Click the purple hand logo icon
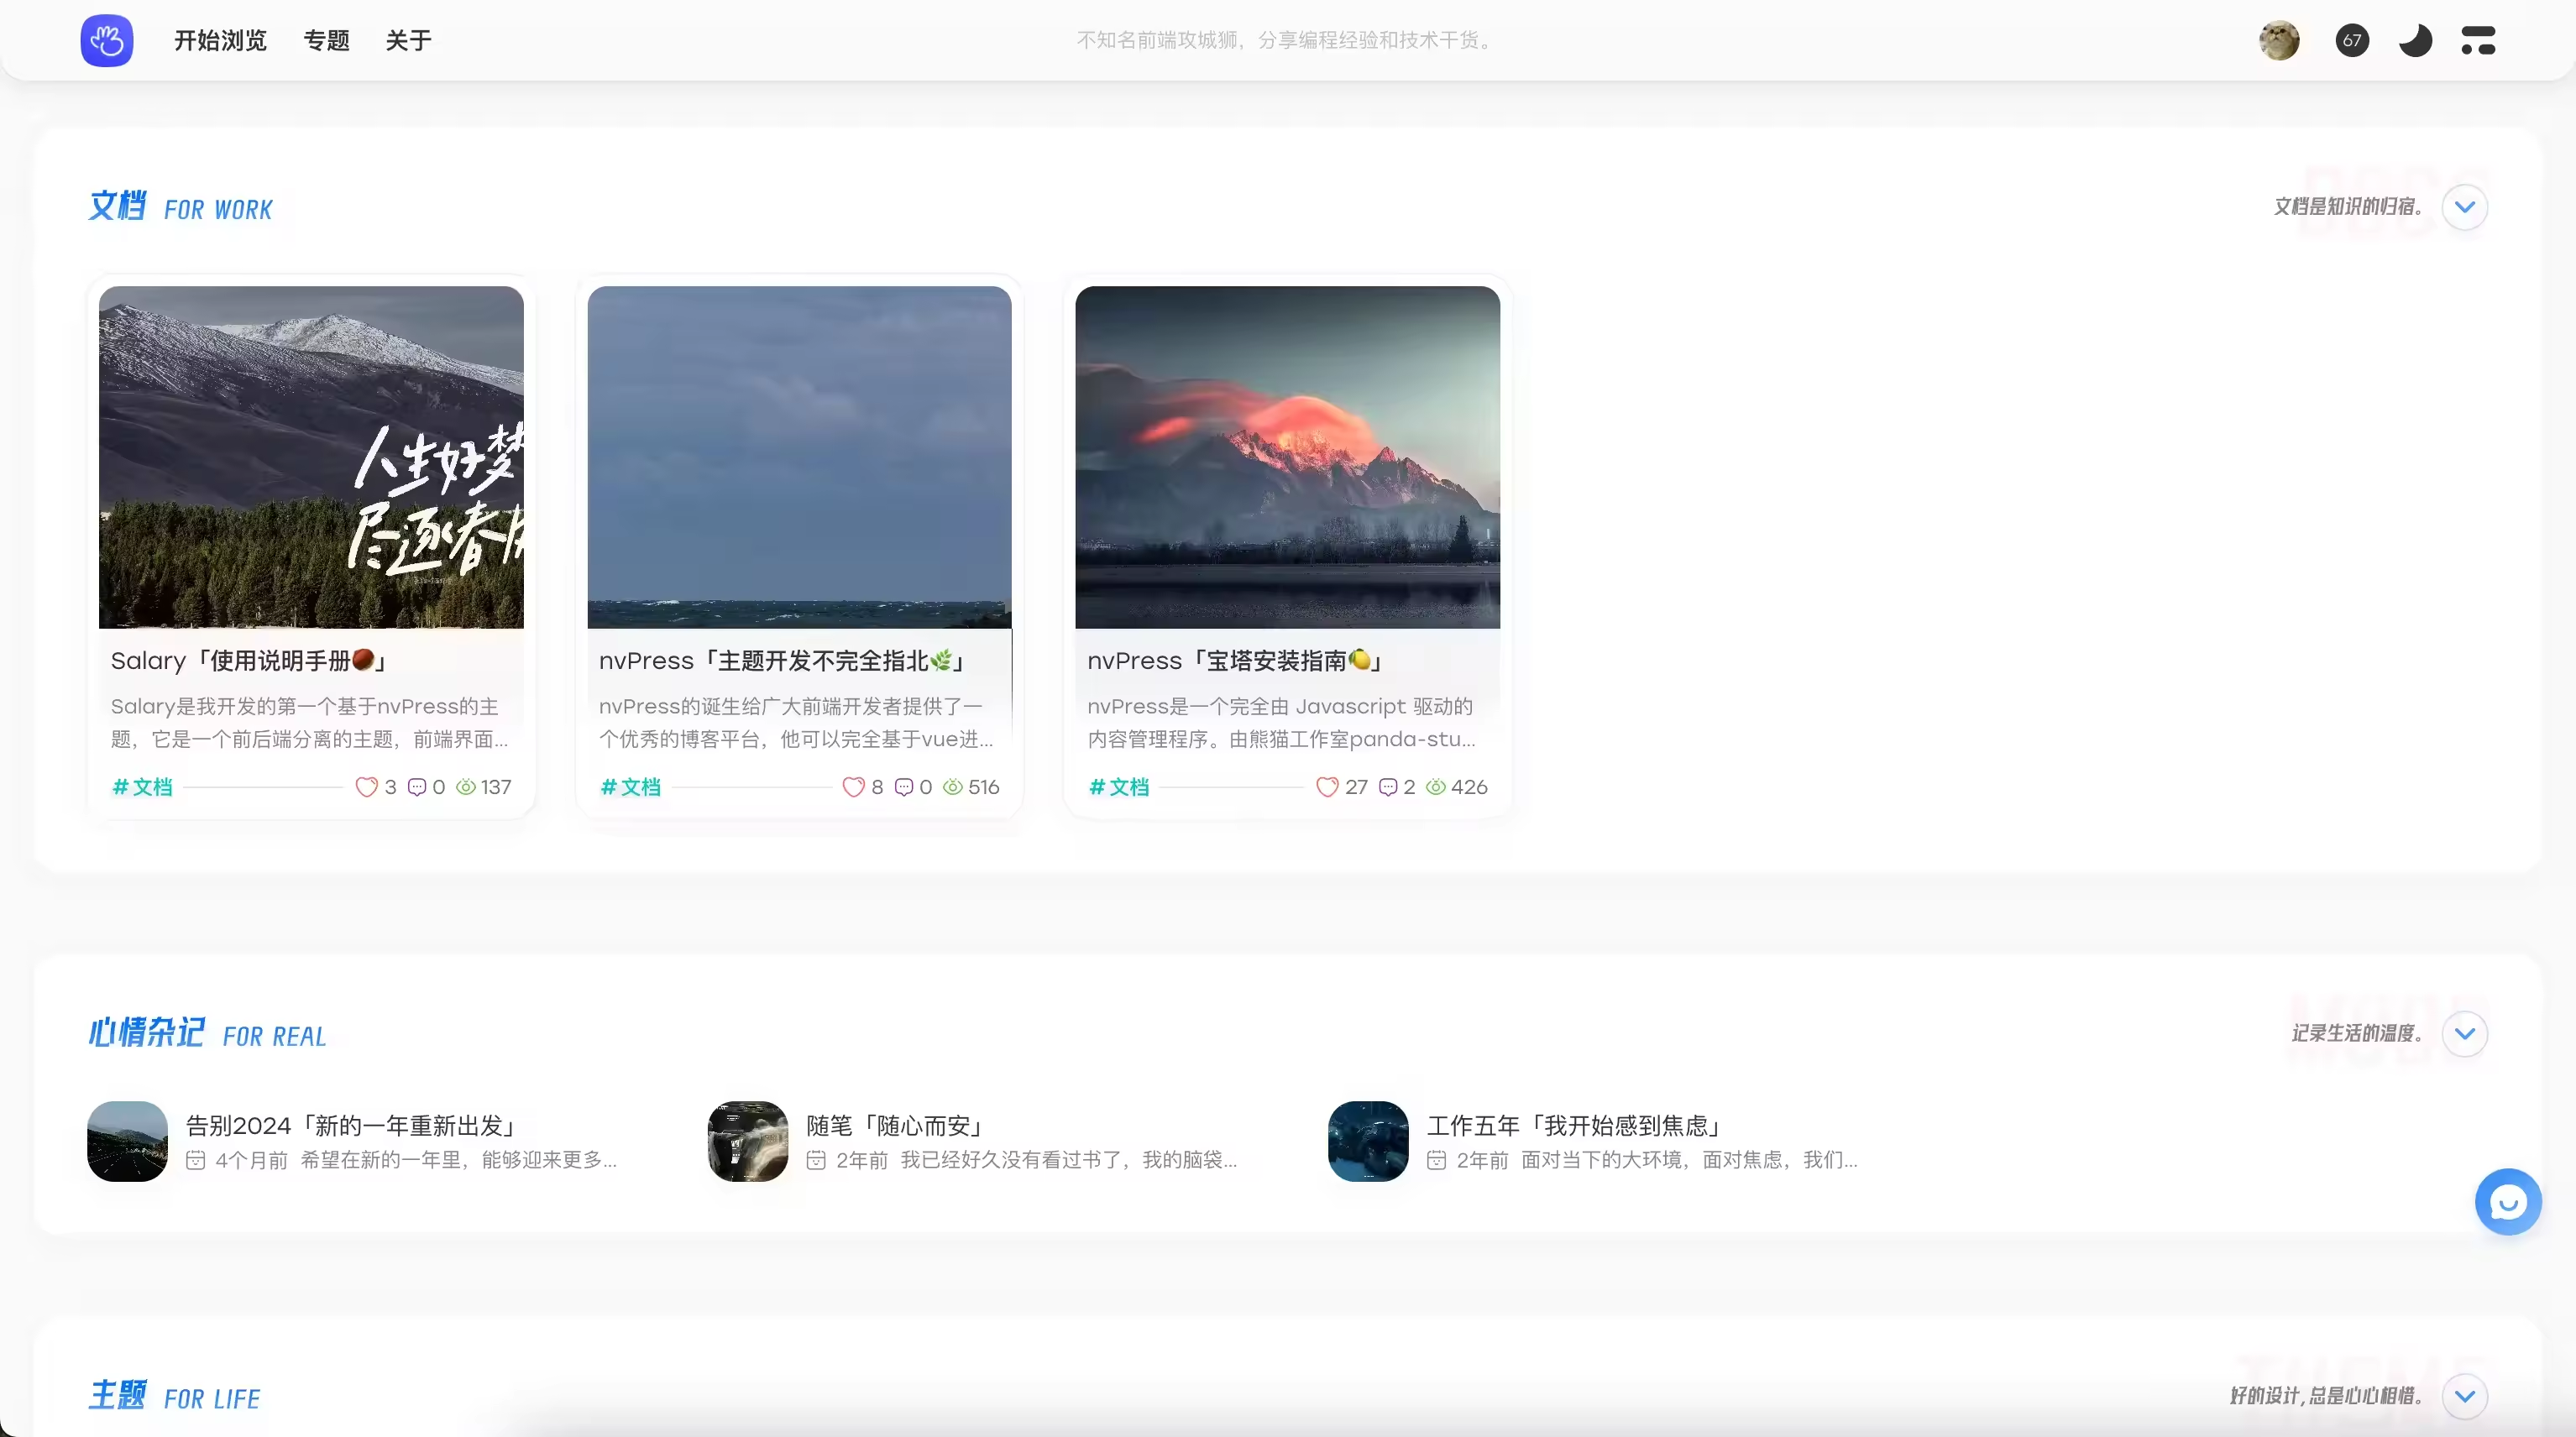The image size is (2576, 1437). pyautogui.click(x=107, y=40)
